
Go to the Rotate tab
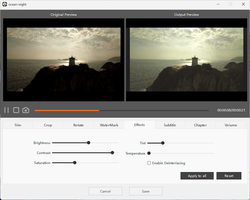click(78, 125)
